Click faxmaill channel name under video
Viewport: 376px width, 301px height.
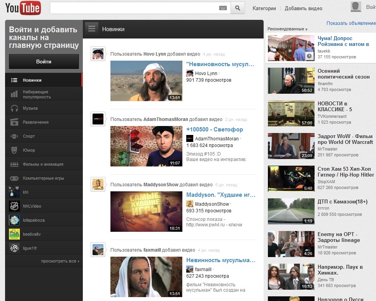(x=203, y=269)
